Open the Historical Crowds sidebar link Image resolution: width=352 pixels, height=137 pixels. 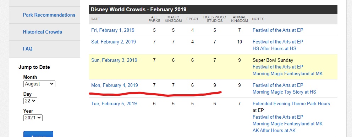[x=43, y=32]
